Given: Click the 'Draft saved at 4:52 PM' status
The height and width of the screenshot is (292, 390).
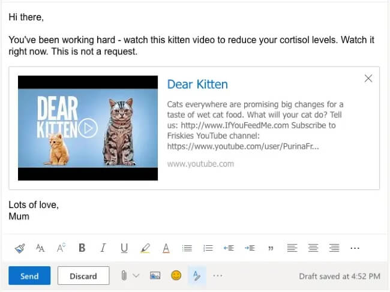Looking at the screenshot, I should (340, 276).
